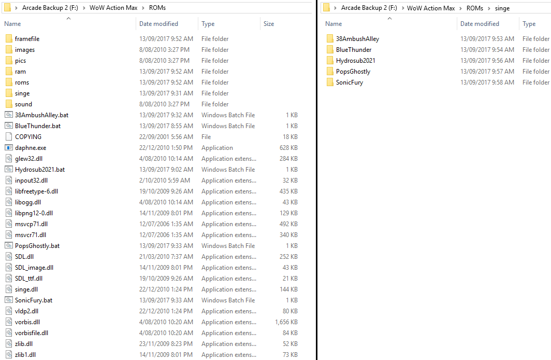551x360 pixels.
Task: Expand chevron after Arcade Backup 2 (F:) in left window
Action: [84, 8]
